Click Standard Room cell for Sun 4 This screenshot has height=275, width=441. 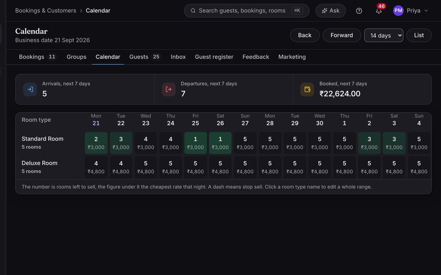(419, 143)
